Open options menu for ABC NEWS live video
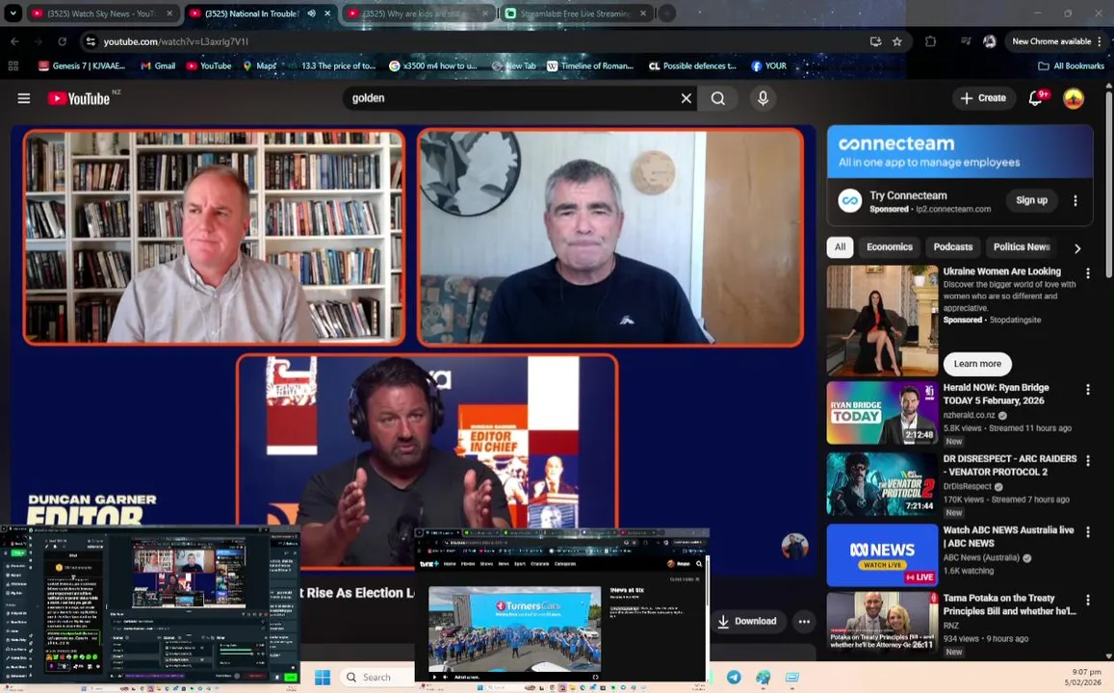The width and height of the screenshot is (1114, 693). click(x=1087, y=532)
